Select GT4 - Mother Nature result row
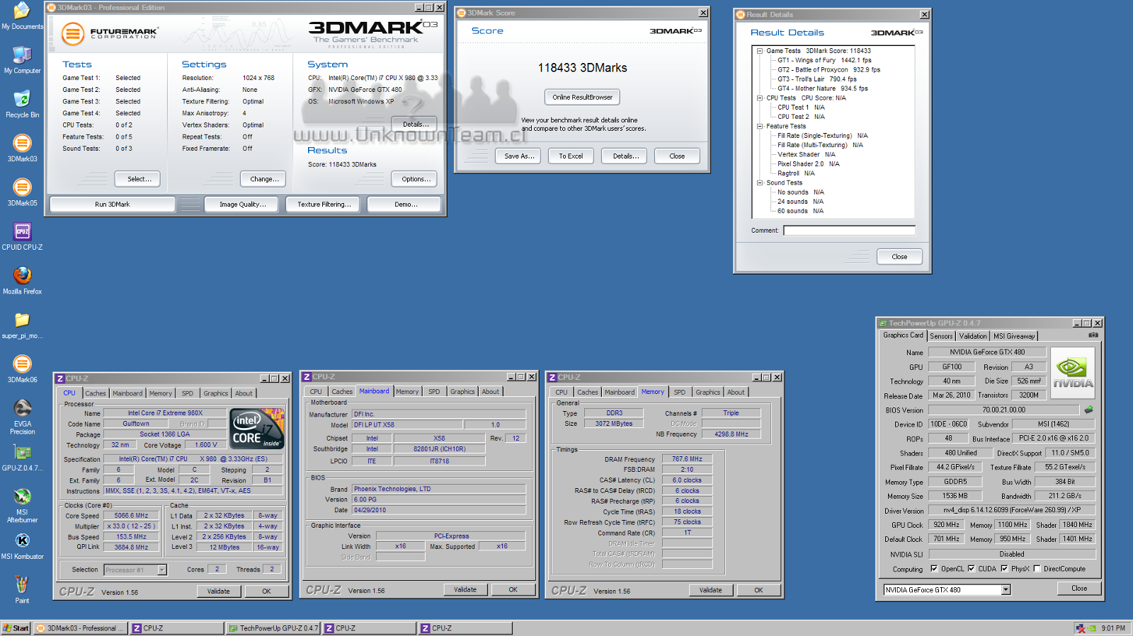This screenshot has height=636, width=1133. click(x=822, y=88)
